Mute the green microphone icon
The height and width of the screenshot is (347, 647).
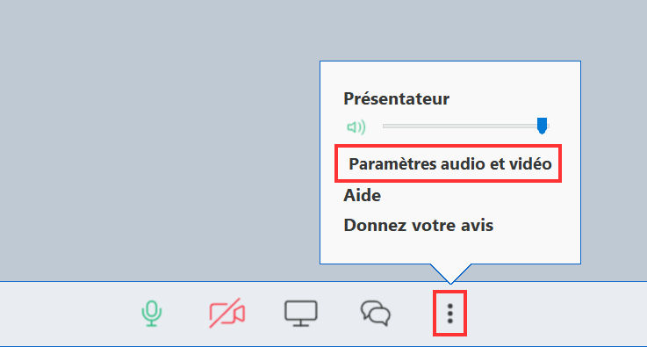[152, 314]
